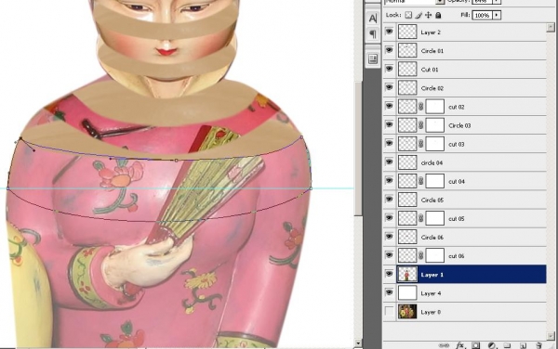Select the cut 04 layer name
Screen dimensions: 558x349
coord(457,181)
